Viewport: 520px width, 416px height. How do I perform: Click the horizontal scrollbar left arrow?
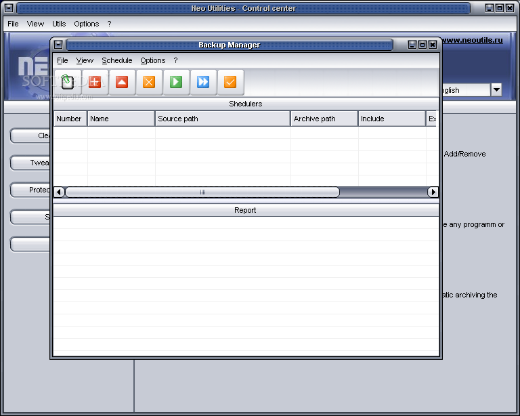coord(59,192)
